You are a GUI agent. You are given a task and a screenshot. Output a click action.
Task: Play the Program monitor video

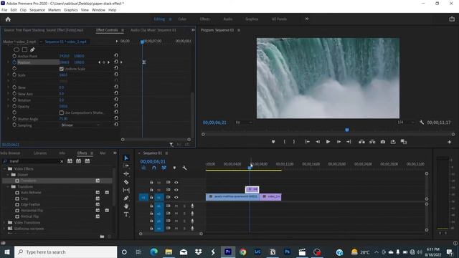328,142
